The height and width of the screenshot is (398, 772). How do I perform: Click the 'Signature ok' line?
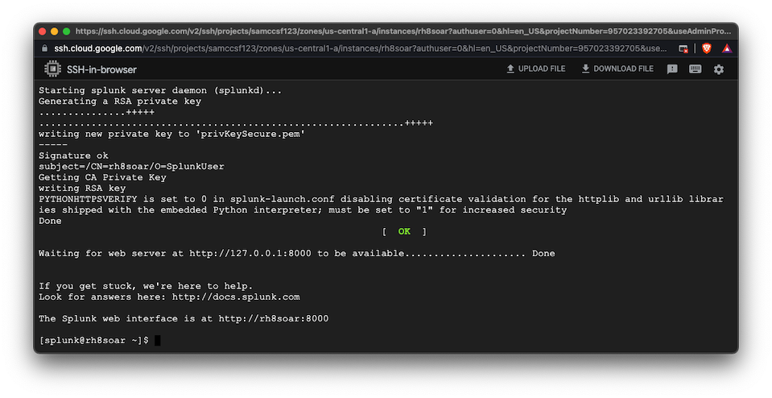point(73,155)
